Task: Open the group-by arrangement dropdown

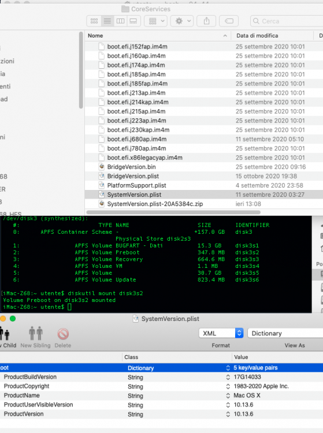Action: (x=156, y=21)
